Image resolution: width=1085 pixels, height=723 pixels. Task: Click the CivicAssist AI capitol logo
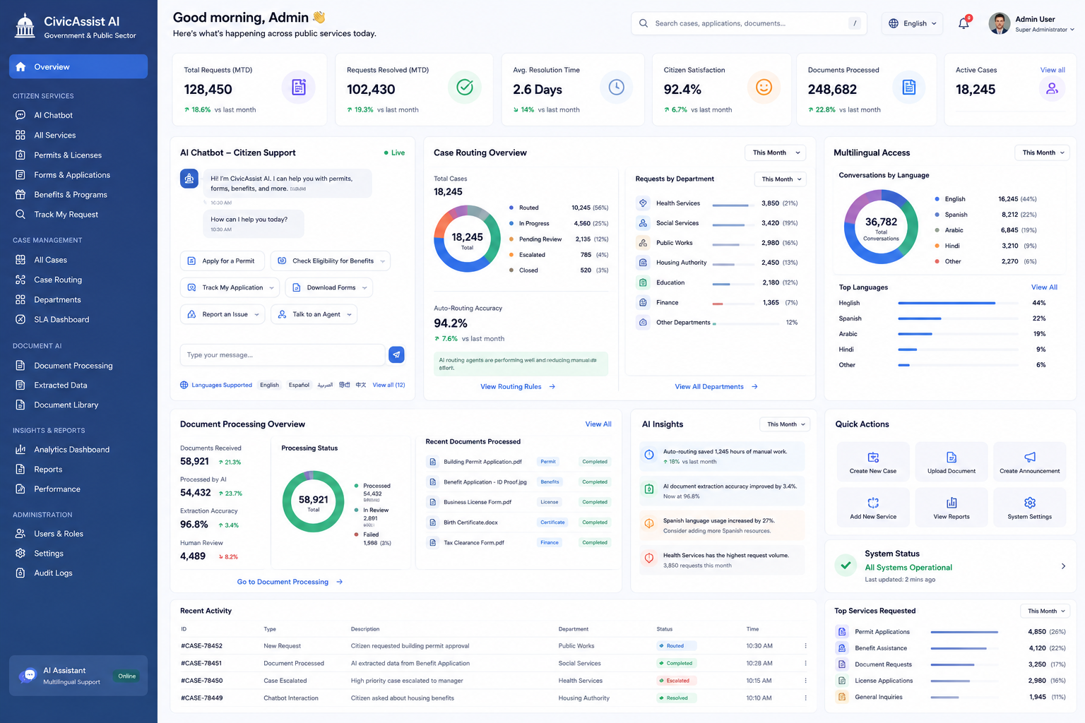25,26
